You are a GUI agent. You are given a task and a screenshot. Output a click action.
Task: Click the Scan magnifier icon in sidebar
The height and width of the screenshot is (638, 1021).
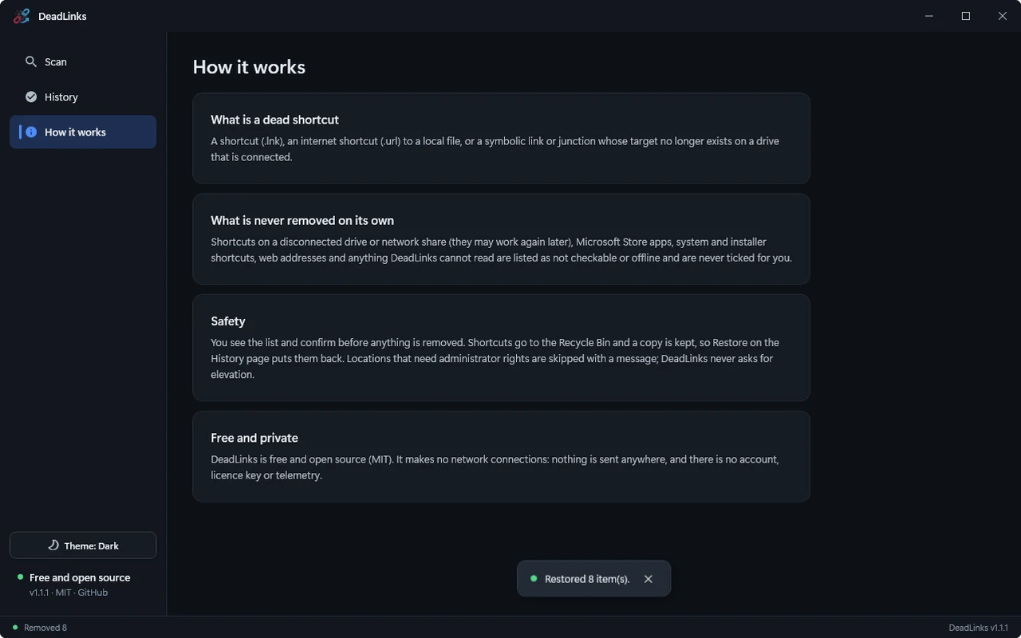click(31, 61)
